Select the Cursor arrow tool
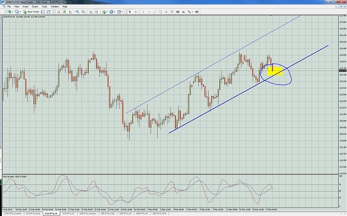Image resolution: width=347 pixels, height=216 pixels. [130, 12]
